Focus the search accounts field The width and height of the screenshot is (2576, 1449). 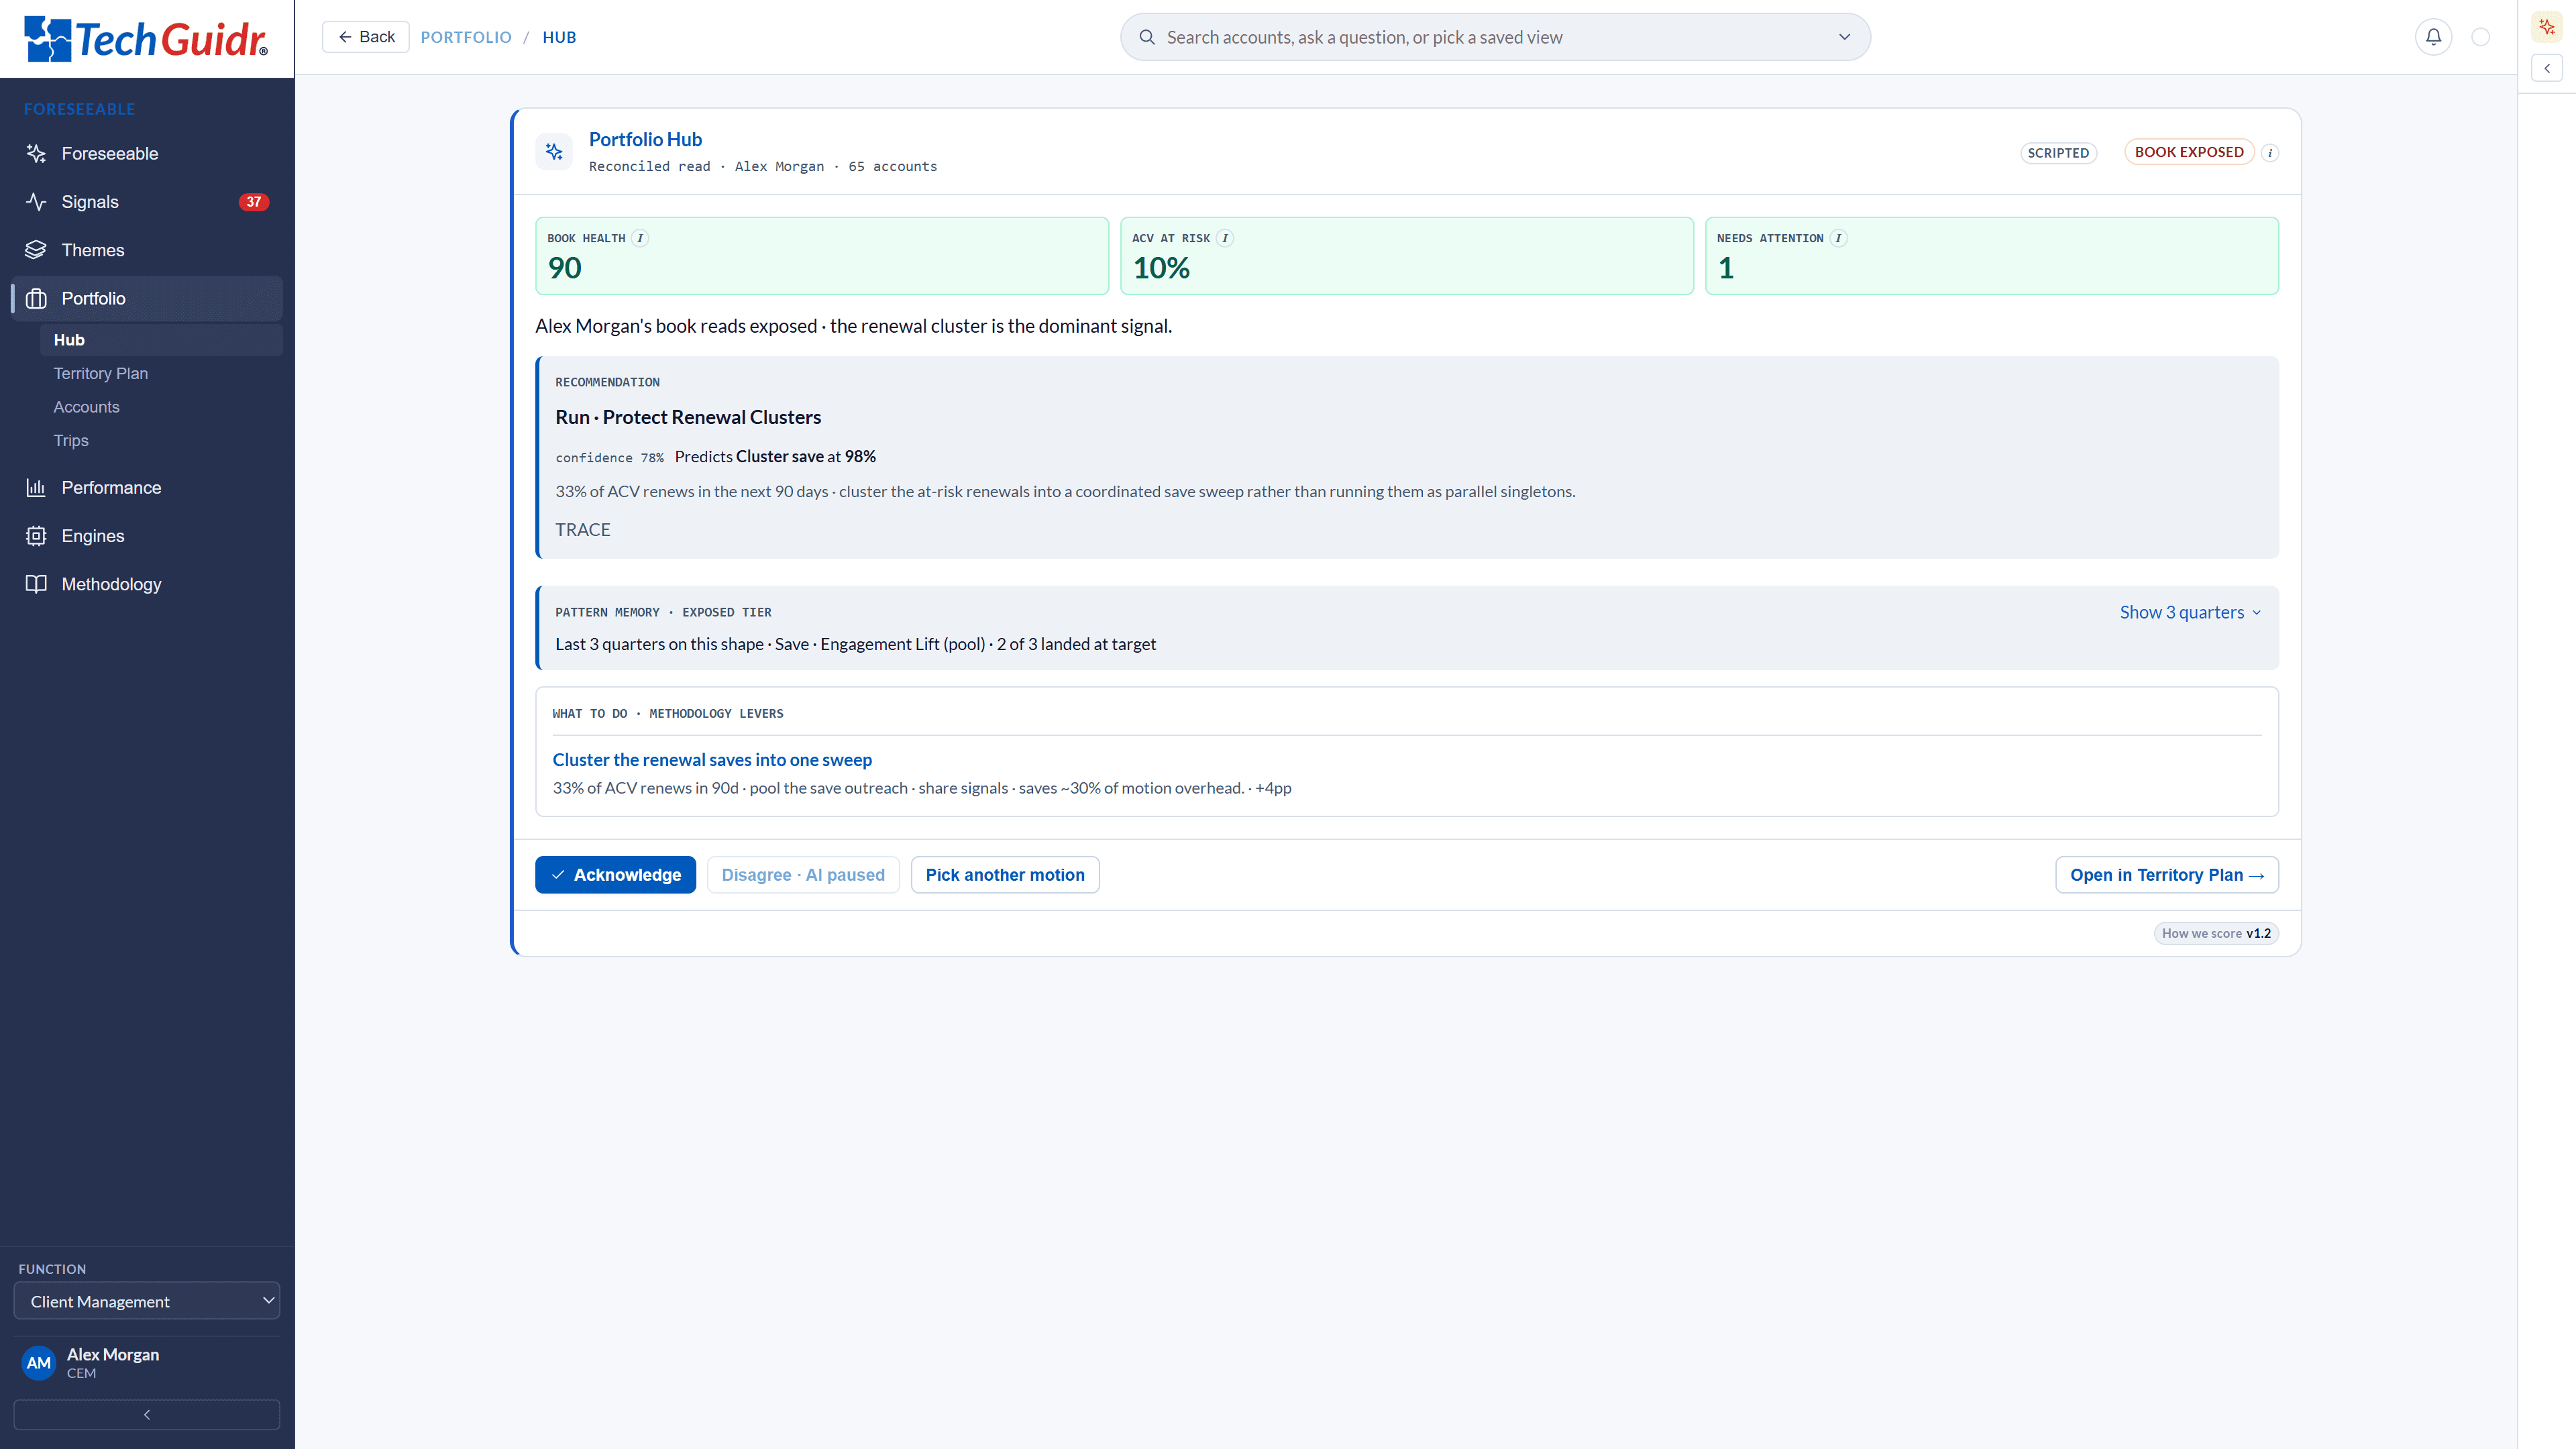(x=1495, y=37)
